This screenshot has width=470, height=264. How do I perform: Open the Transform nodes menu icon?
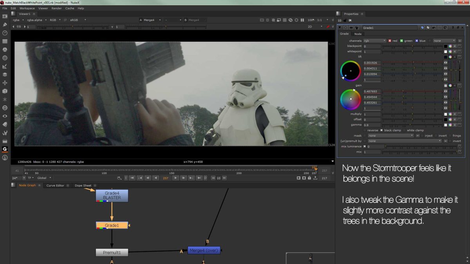pyautogui.click(x=5, y=83)
